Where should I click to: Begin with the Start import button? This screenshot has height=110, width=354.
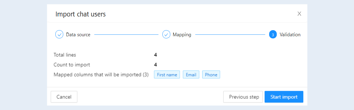pyautogui.click(x=284, y=97)
